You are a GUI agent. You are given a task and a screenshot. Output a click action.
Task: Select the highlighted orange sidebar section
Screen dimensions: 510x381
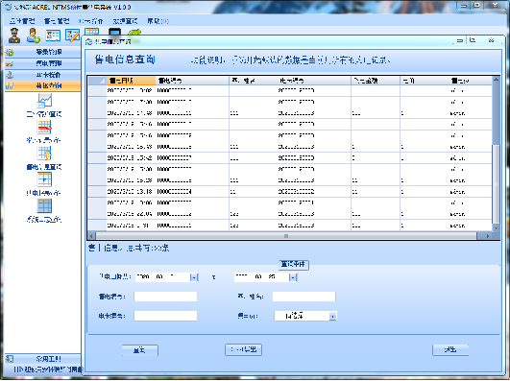coord(42,86)
